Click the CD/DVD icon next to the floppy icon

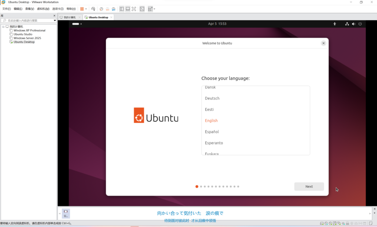coord(330,223)
